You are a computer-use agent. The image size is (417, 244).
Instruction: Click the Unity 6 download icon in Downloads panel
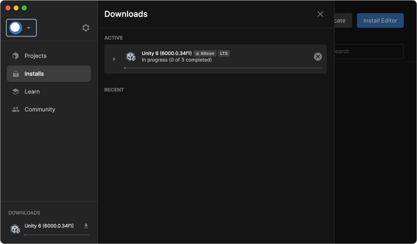[86, 226]
